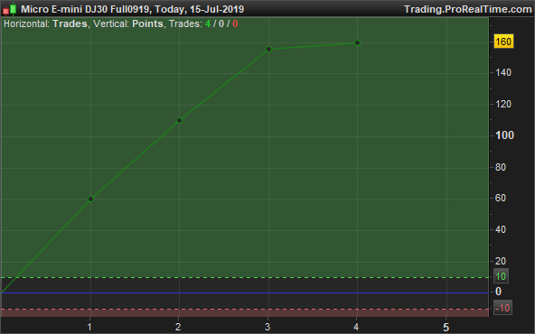This screenshot has width=535, height=334.
Task: Click the 100 label on vertical axis
Action: 504,135
